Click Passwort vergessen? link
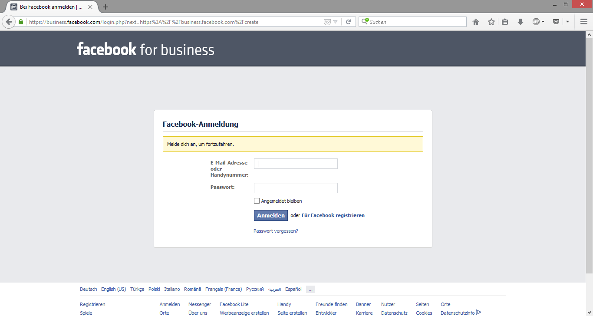 (276, 231)
